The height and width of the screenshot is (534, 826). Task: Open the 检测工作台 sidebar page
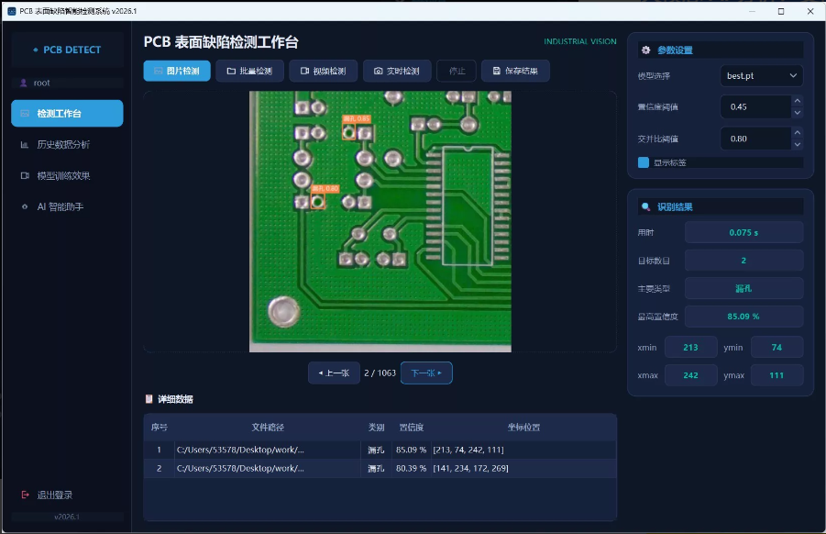point(67,114)
